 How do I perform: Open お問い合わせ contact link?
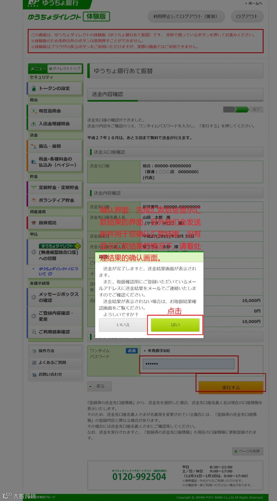click(x=56, y=374)
